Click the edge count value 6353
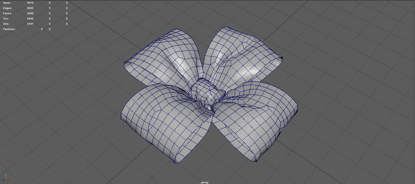The width and height of the screenshot is (415, 184). 30,8
